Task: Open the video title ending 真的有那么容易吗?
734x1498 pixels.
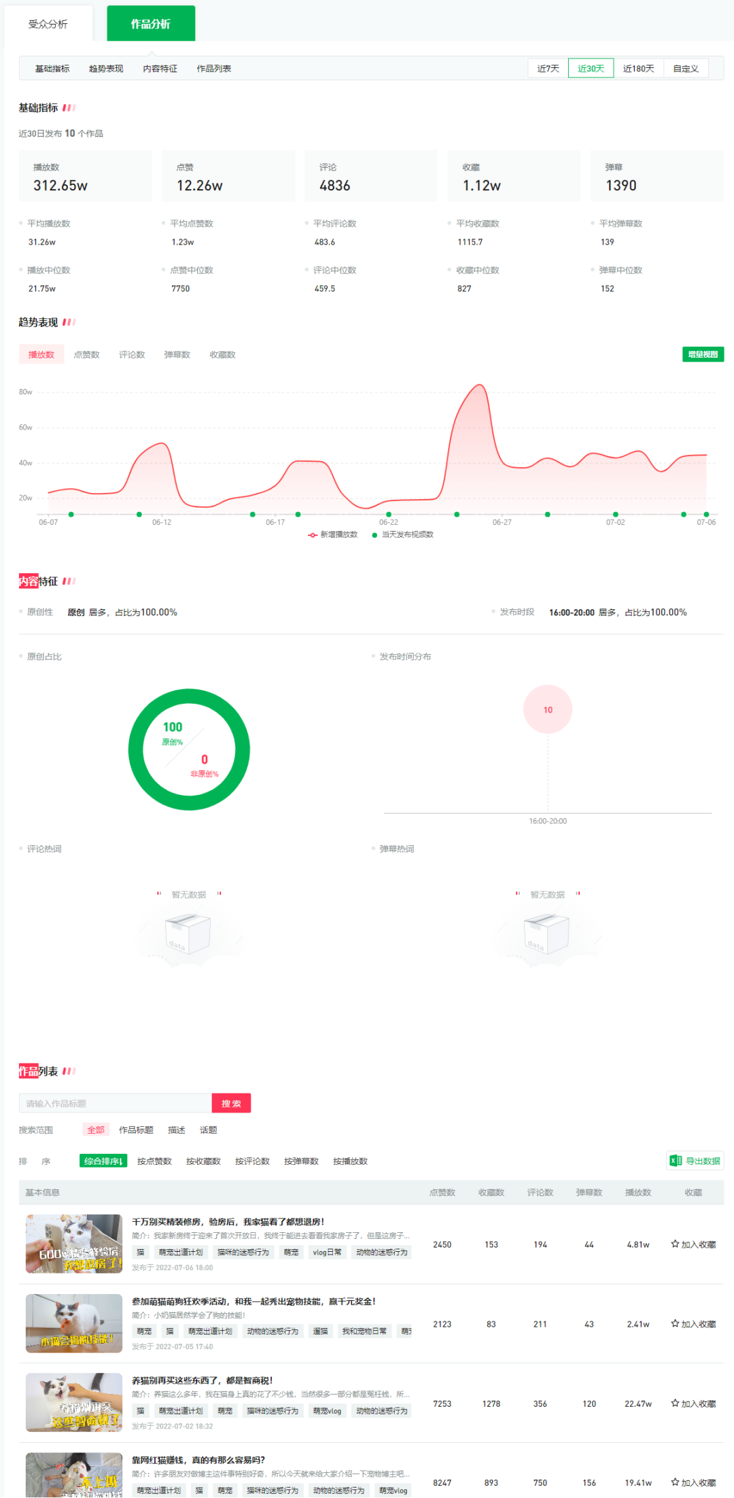Action: pyautogui.click(x=198, y=1460)
